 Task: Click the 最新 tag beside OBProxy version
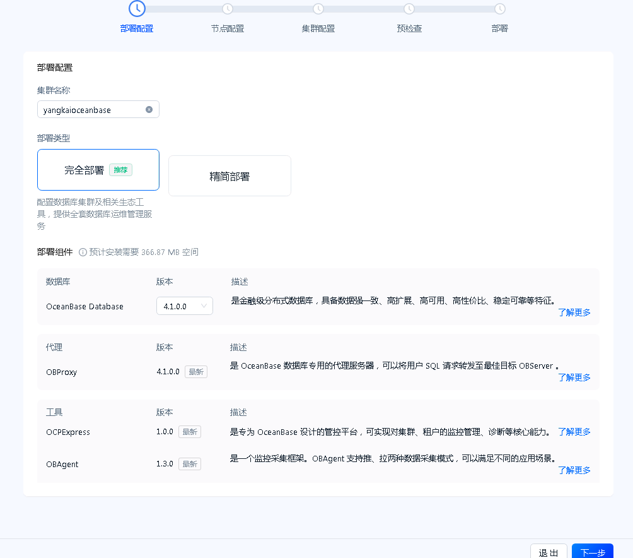tap(196, 372)
